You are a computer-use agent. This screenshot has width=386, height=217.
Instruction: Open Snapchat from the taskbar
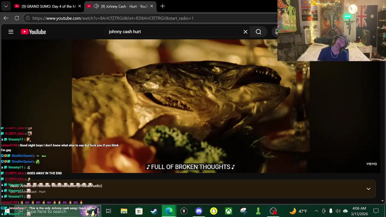214,211
